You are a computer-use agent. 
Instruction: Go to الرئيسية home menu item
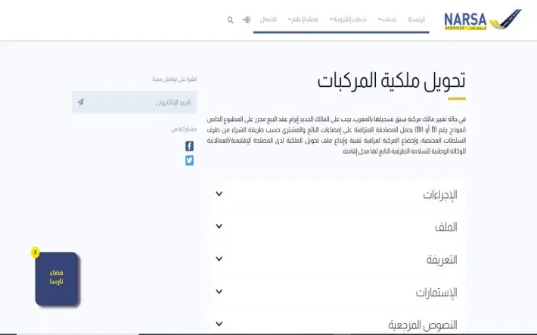pyautogui.click(x=417, y=20)
